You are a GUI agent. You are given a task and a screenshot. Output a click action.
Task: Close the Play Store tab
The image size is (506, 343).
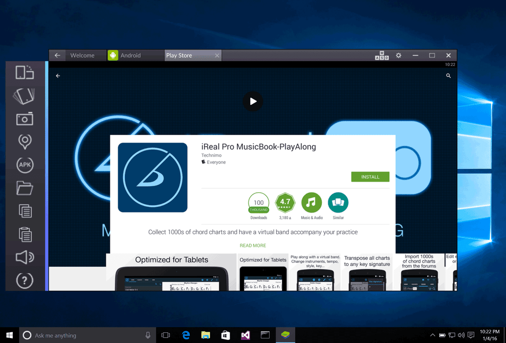click(x=217, y=56)
